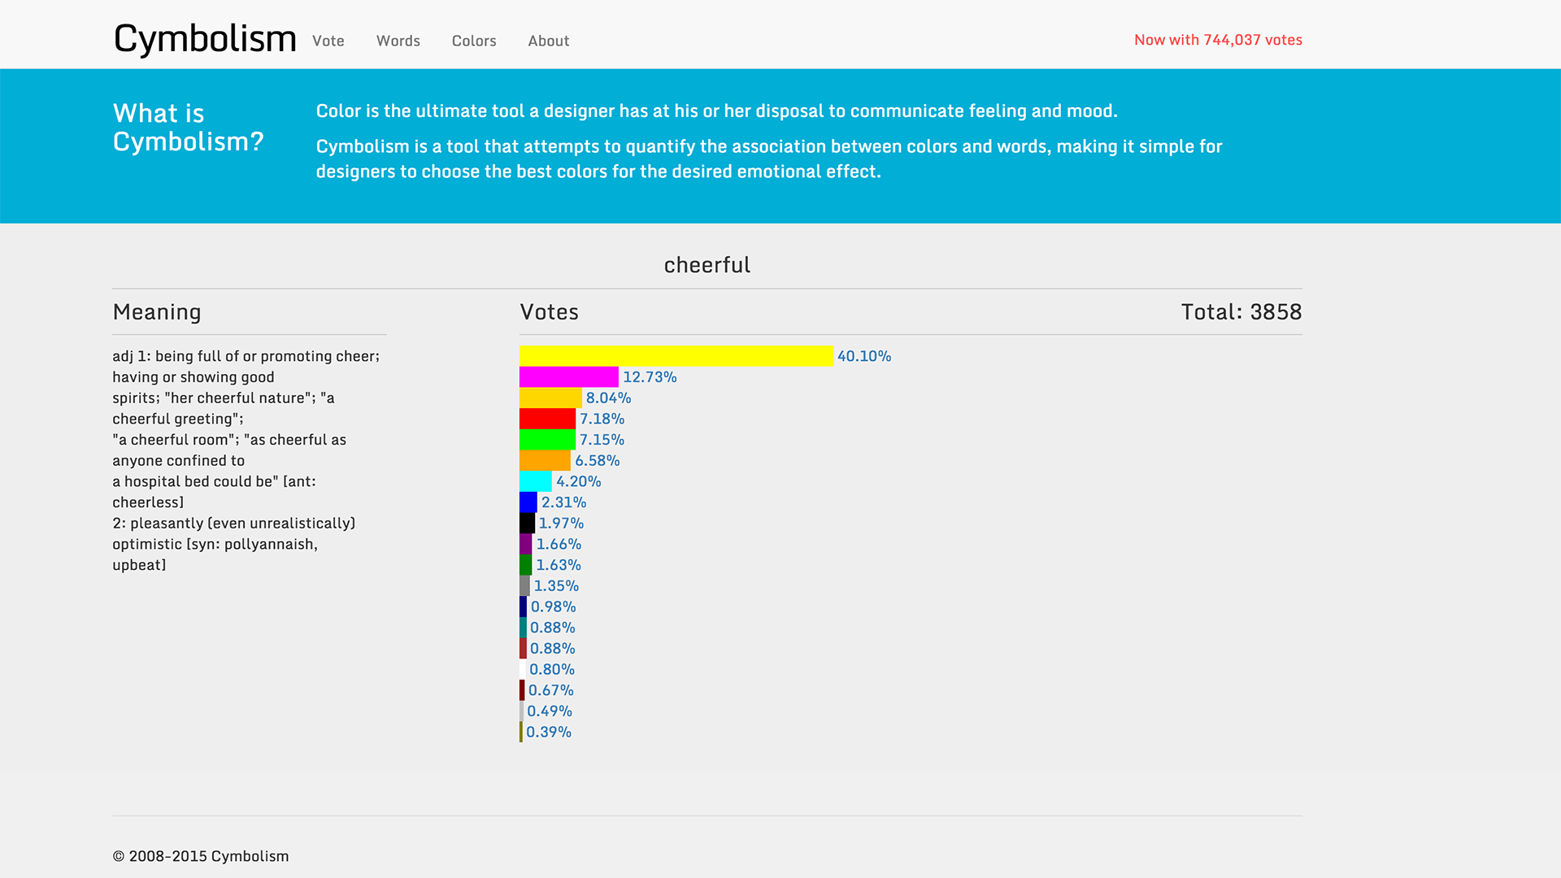This screenshot has height=878, width=1561.
Task: Click the Cymbolism logo
Action: 204,37
